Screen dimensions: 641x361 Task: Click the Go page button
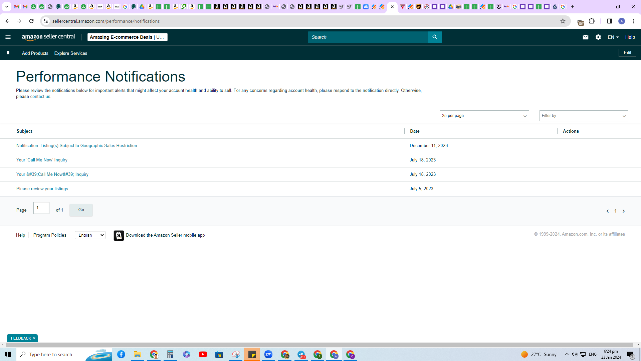81,210
